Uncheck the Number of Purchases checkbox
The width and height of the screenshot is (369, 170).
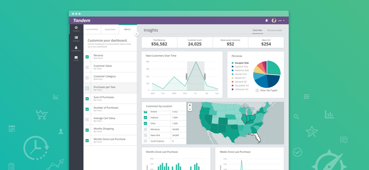point(87,109)
